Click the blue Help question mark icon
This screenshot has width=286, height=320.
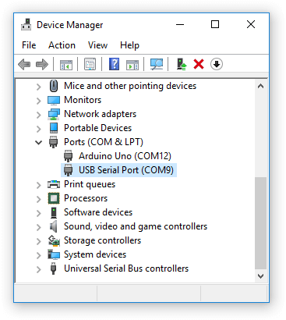114,64
